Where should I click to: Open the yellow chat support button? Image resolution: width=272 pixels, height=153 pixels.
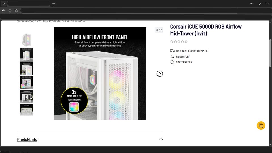click(261, 126)
